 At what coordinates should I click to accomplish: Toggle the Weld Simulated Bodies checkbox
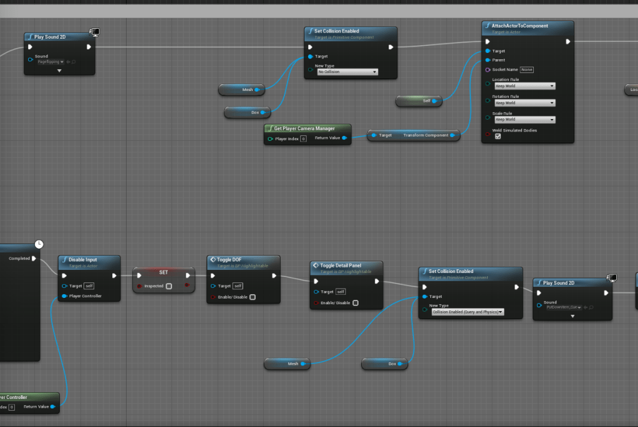pos(498,137)
